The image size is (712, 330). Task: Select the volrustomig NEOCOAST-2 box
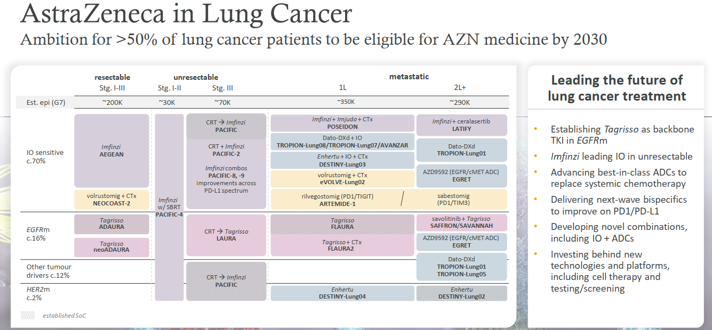click(111, 199)
